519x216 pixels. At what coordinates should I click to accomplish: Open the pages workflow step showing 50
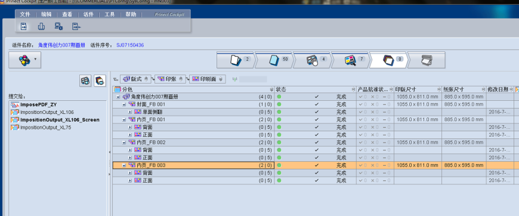pyautogui.click(x=274, y=60)
